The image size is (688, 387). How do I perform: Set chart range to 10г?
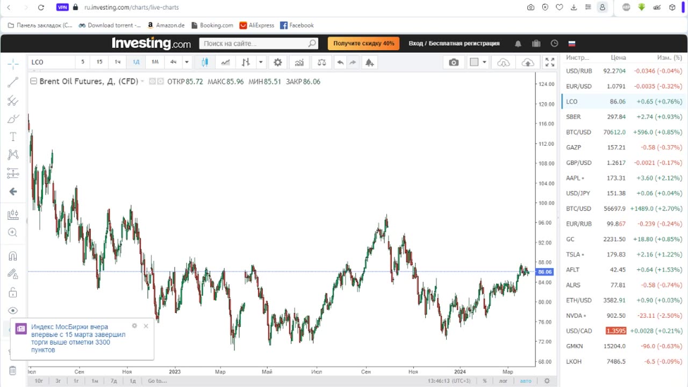point(39,381)
